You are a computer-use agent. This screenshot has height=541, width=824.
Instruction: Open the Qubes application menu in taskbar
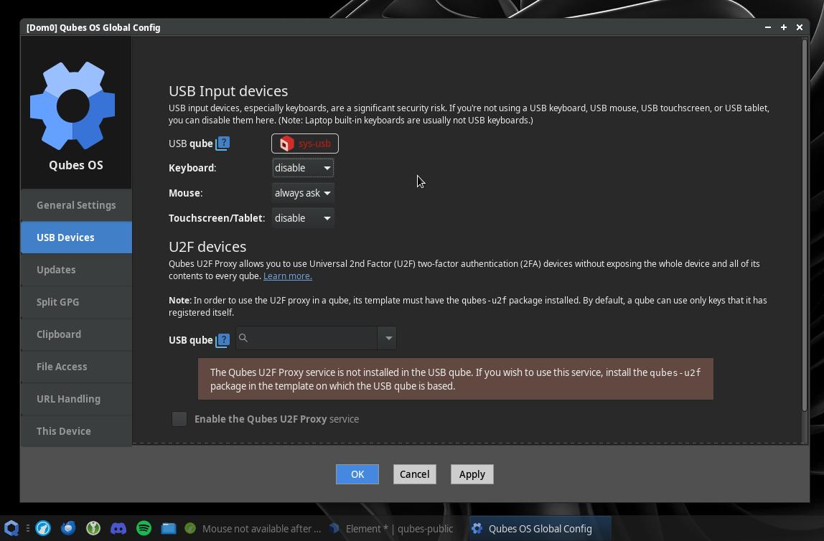11,529
